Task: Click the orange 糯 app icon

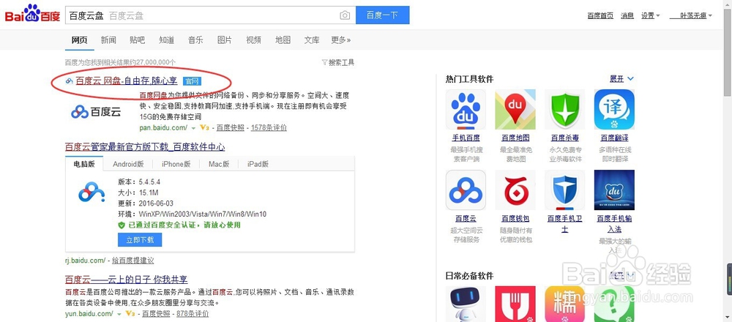Action: pyautogui.click(x=565, y=304)
